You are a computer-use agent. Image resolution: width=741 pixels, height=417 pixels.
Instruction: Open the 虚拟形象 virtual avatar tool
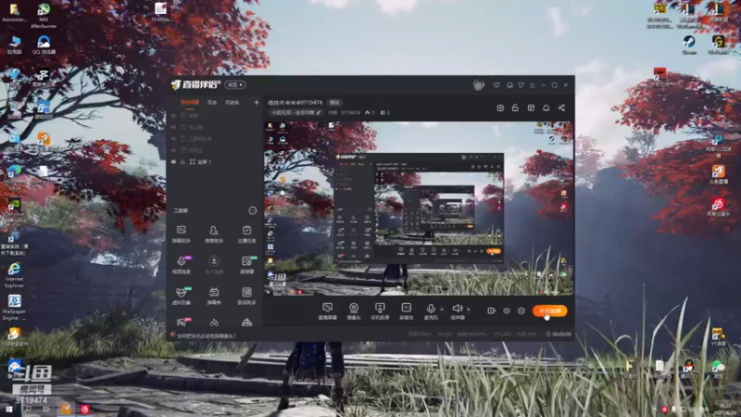tap(181, 296)
